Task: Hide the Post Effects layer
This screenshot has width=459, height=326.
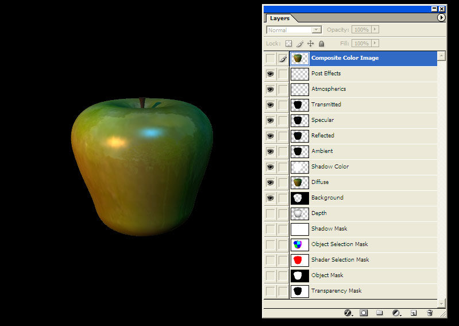Action: [270, 74]
